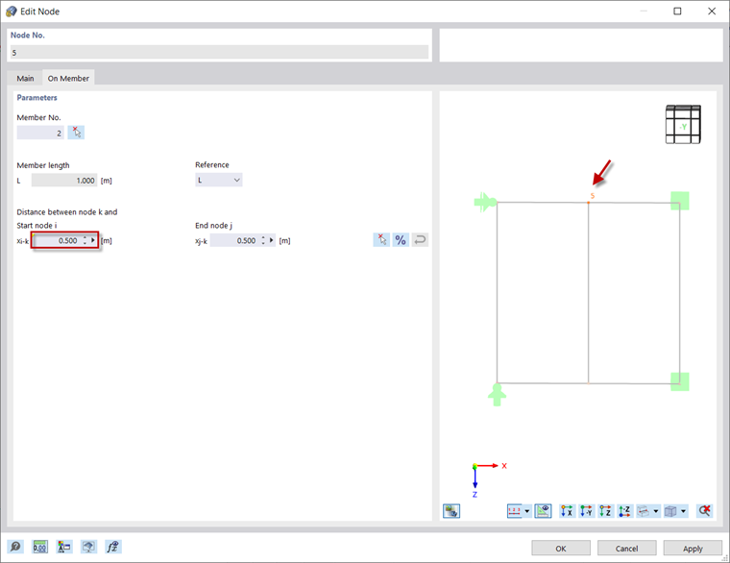Click the Cancel button
730x563 pixels.
click(626, 548)
